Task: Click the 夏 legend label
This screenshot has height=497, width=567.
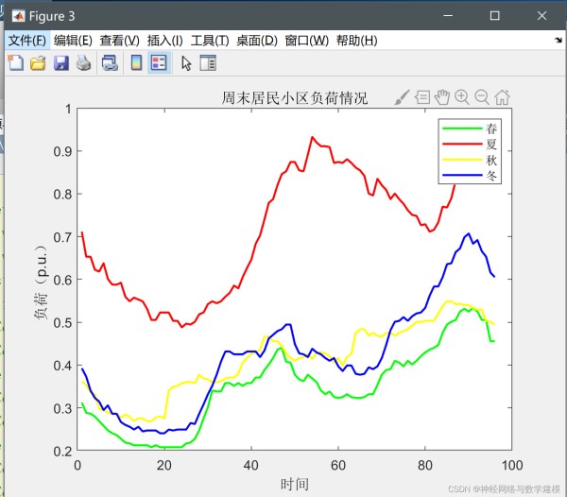Action: (x=491, y=144)
